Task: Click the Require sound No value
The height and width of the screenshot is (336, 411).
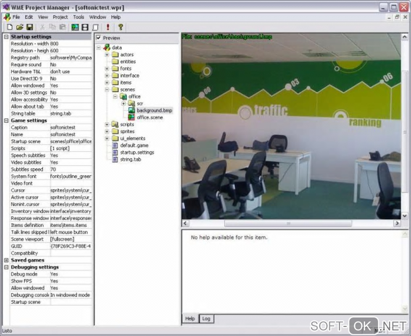Action: [71, 65]
